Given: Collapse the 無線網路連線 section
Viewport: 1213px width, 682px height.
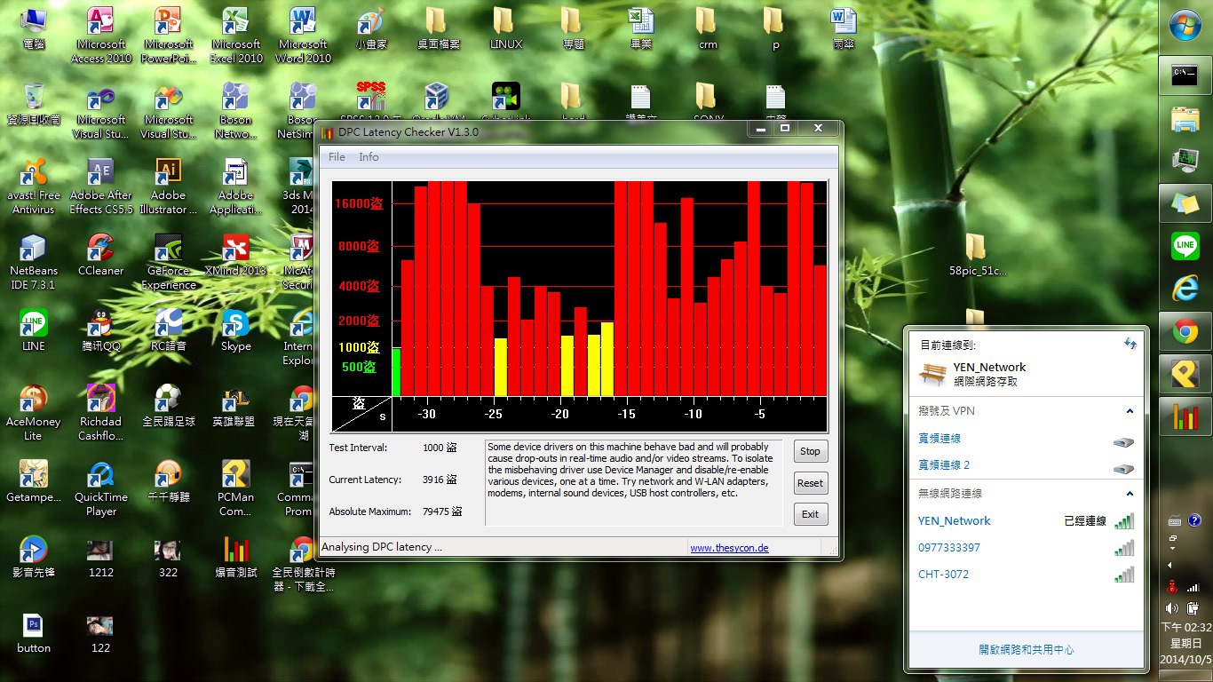Looking at the screenshot, I should coord(1130,494).
